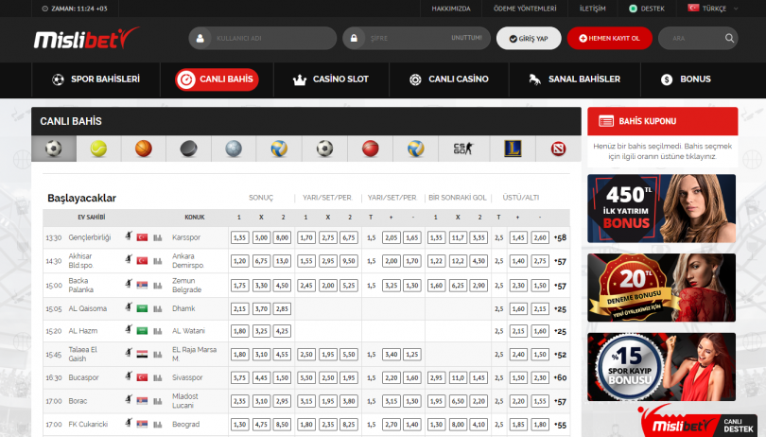Click the search magnifier icon
766x437 pixels.
click(729, 38)
